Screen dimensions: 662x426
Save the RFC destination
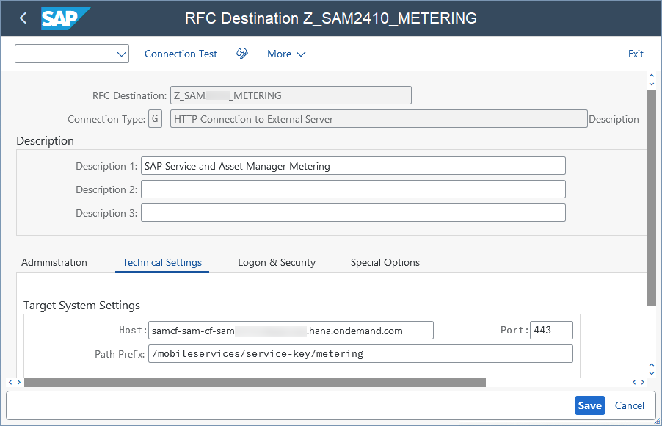590,405
